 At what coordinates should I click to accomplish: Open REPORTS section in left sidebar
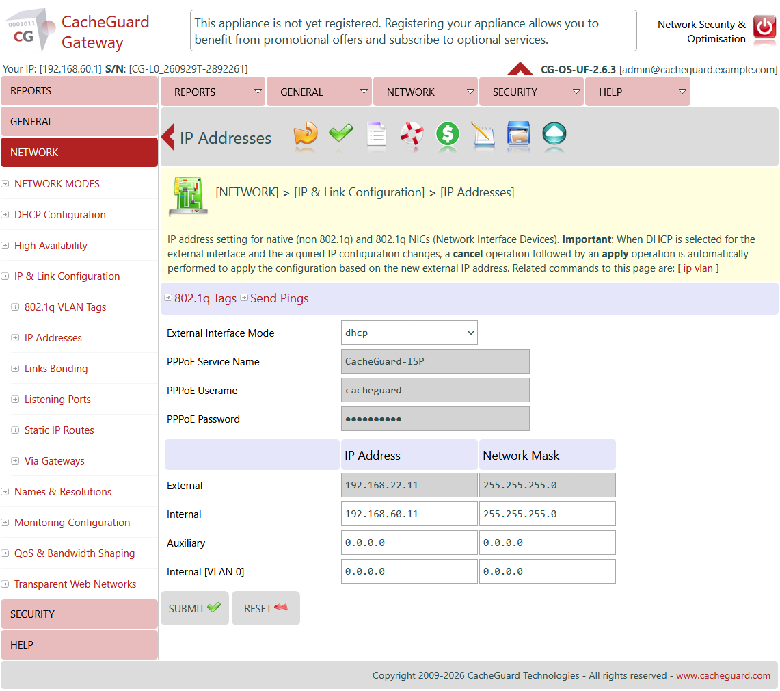[79, 91]
